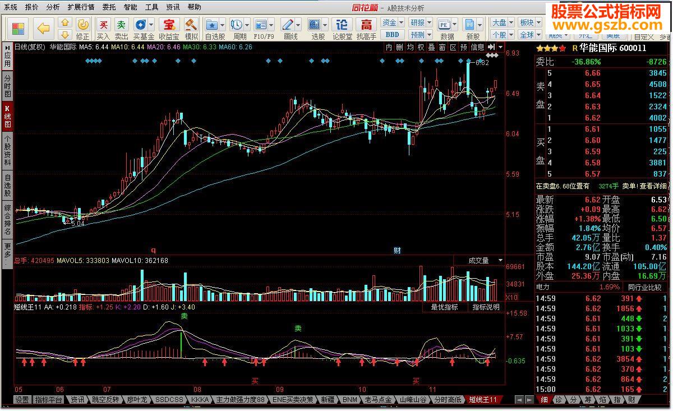This screenshot has width=673, height=411.
Task: Toggle the 权 rights adjustment option
Action: (x=421, y=47)
